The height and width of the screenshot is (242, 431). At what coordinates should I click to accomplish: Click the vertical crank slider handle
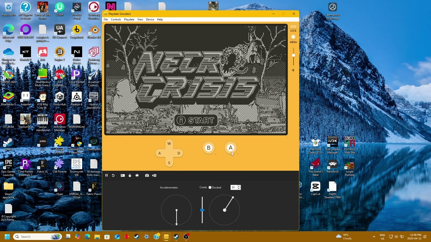pos(202,210)
